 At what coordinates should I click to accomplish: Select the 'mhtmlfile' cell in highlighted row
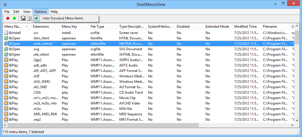pos(98,44)
